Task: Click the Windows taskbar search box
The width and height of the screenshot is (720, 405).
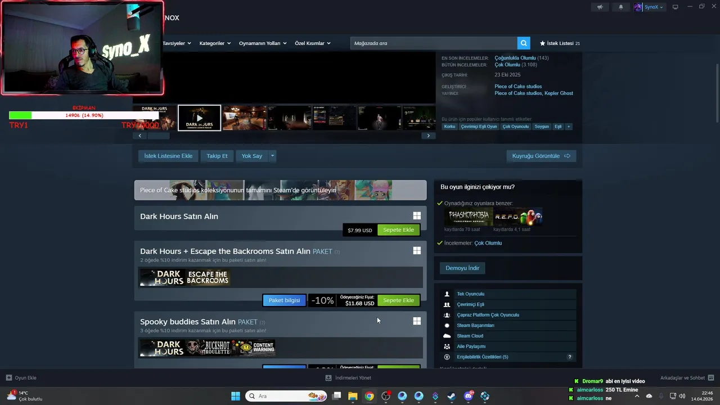Action: (287, 396)
